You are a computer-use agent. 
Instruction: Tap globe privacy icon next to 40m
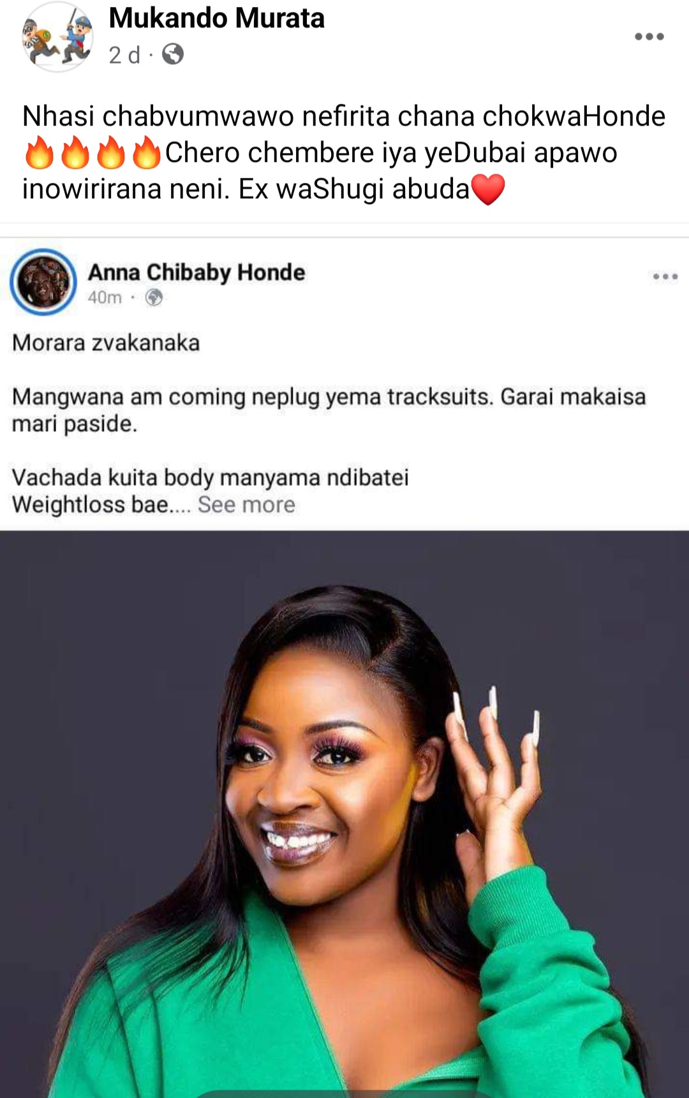tap(154, 297)
